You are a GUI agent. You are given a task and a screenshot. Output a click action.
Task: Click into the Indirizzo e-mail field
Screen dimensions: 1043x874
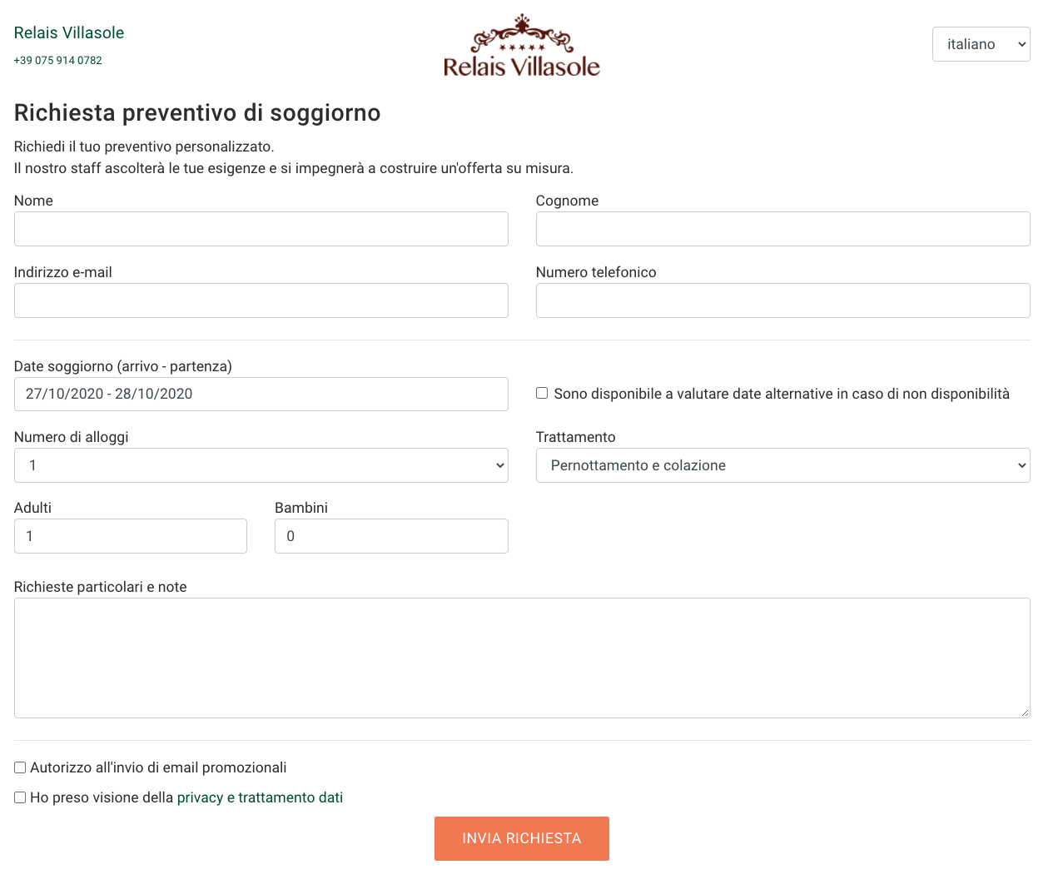click(x=261, y=300)
